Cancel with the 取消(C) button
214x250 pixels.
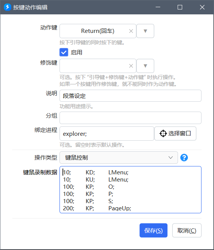coord(187,230)
